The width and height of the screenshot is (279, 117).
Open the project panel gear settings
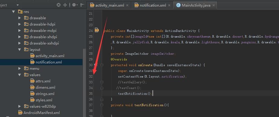(75, 5)
